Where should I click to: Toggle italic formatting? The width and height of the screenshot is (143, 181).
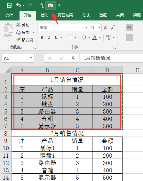point(49,37)
